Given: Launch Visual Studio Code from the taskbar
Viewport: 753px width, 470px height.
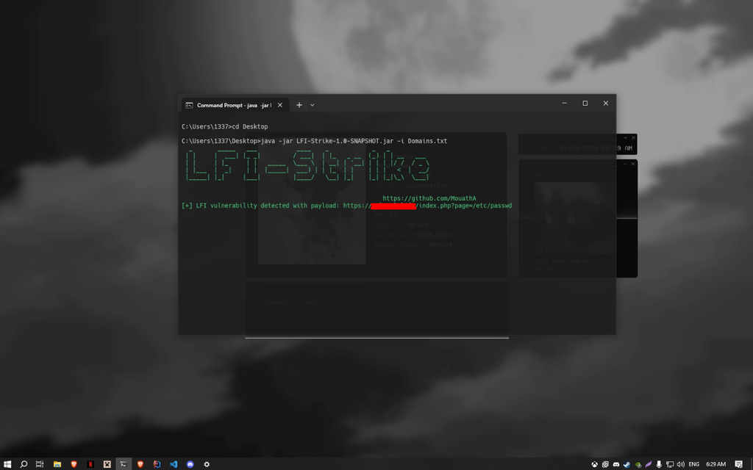Looking at the screenshot, I should coord(174,464).
